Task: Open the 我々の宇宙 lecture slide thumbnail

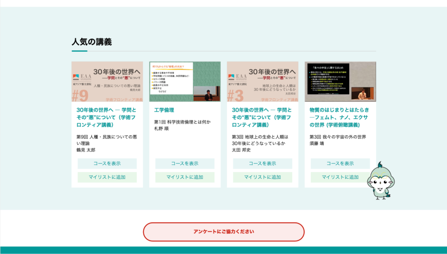Action: (340, 82)
